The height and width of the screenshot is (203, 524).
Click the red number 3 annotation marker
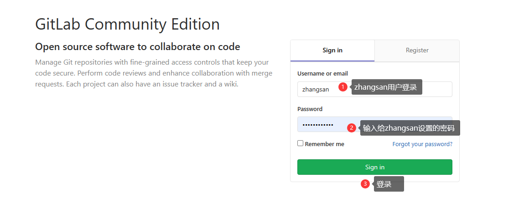pyautogui.click(x=365, y=184)
